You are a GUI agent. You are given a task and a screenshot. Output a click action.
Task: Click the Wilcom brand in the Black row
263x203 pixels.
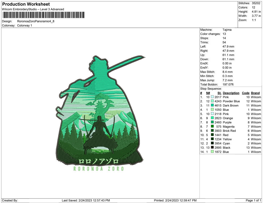click(256, 147)
